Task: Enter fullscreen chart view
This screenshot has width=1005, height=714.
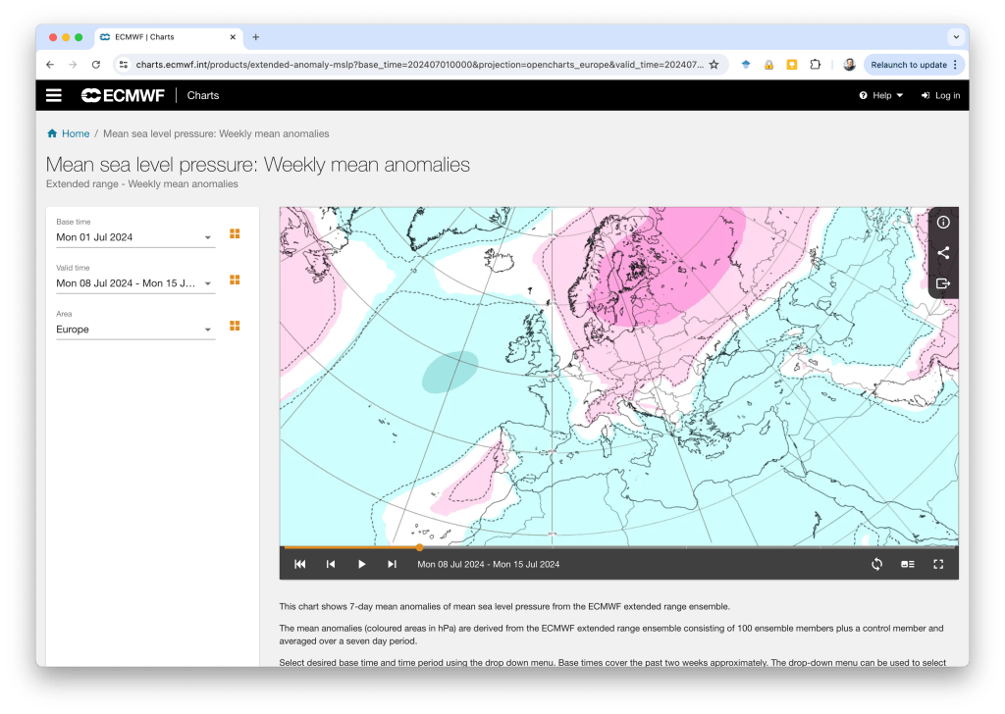Action: (x=938, y=564)
